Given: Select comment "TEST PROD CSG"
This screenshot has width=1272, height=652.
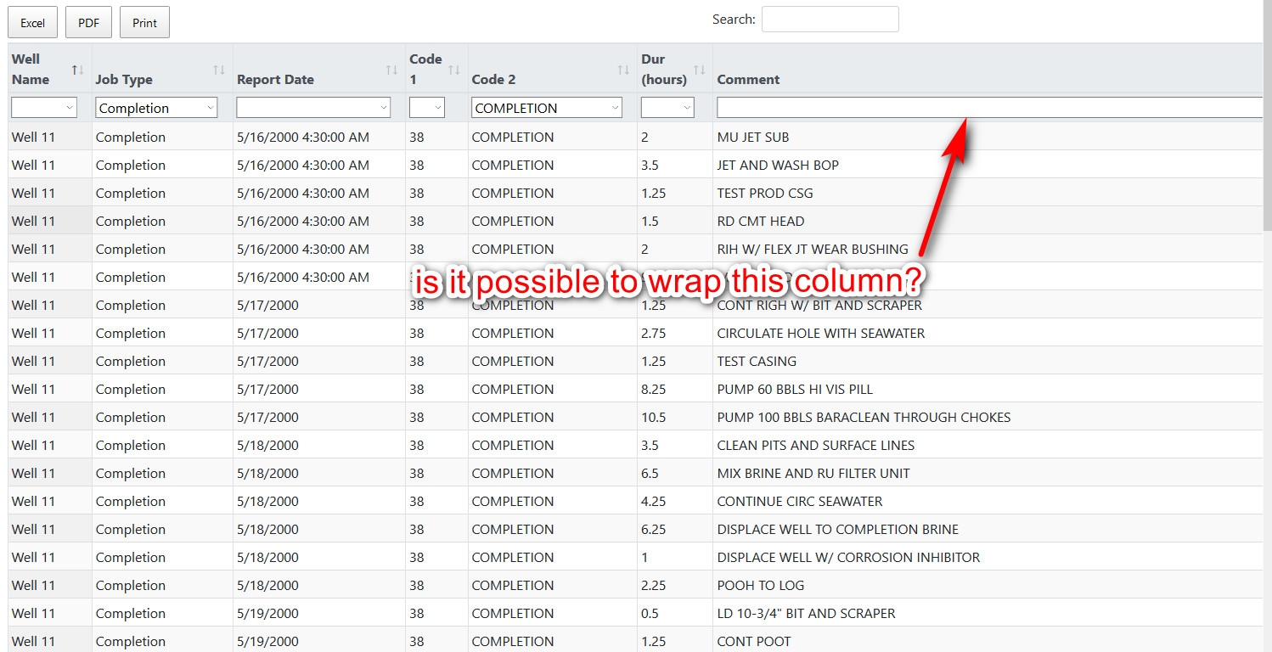Looking at the screenshot, I should pos(765,193).
